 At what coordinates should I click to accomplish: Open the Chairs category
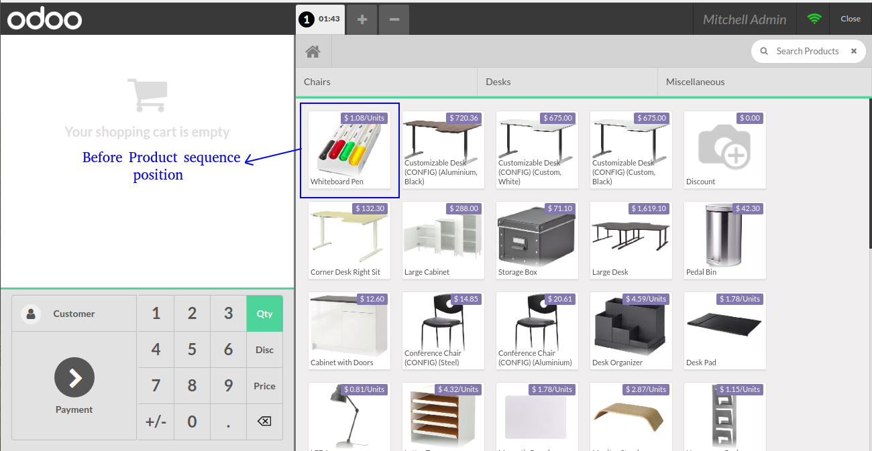point(386,82)
